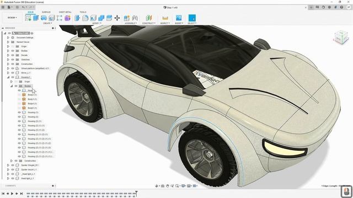Open the Data Panel grid icon

3,7
